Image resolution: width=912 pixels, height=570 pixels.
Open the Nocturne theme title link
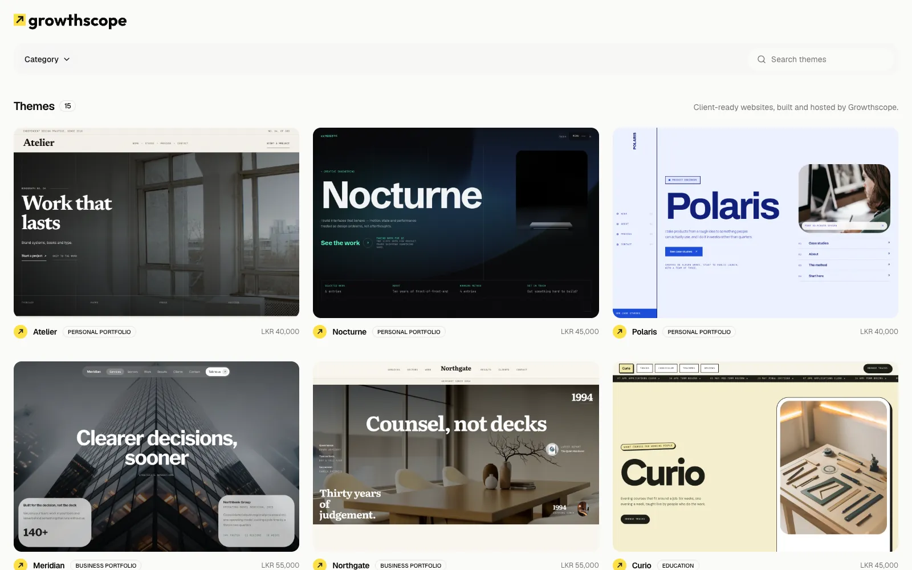click(x=349, y=332)
